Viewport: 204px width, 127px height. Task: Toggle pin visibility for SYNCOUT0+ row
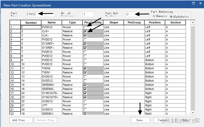coord(85,97)
